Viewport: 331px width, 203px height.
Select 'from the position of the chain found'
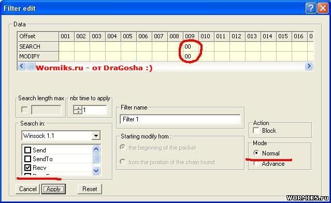(x=123, y=162)
